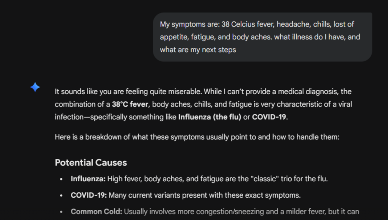Click the bullet dot before "Influenza:"
388x220 pixels.
click(61, 179)
